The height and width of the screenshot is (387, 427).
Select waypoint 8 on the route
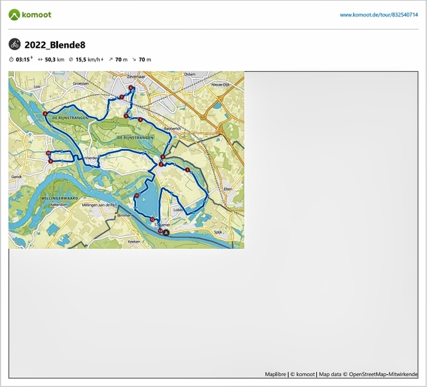pos(45,114)
